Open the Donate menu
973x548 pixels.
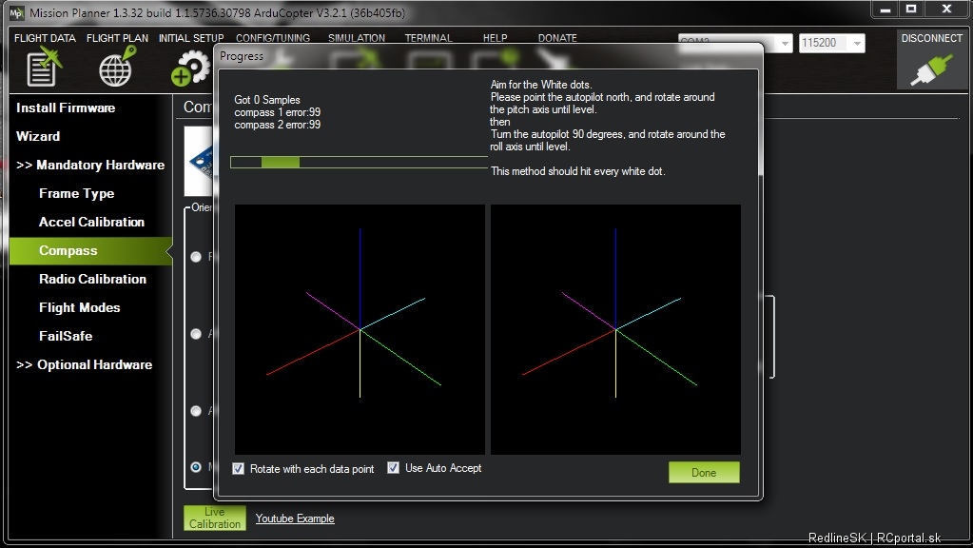click(557, 38)
